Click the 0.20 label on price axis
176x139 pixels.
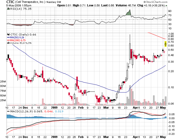171,71
